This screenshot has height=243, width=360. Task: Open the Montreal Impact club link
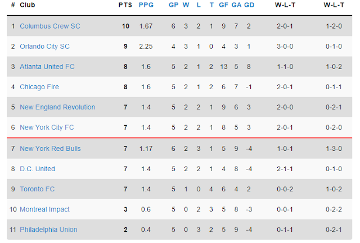tap(44, 209)
